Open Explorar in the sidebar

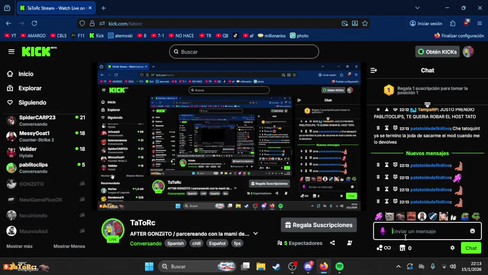click(x=24, y=88)
